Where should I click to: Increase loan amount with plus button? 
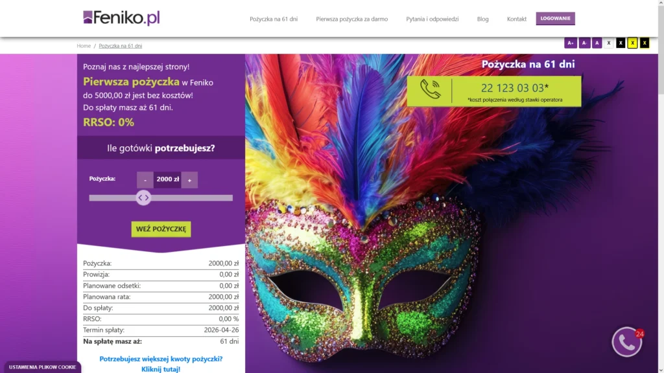click(189, 180)
